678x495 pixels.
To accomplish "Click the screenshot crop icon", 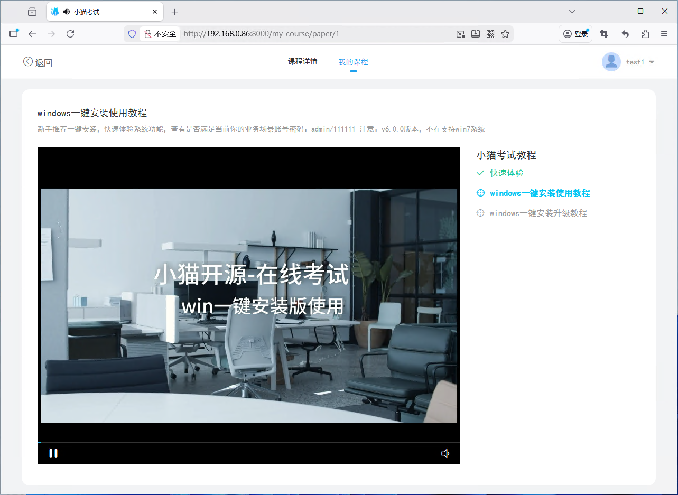I will [604, 34].
